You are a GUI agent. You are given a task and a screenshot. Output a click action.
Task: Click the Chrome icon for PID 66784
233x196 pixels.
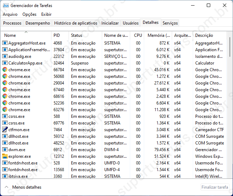tap(5, 70)
